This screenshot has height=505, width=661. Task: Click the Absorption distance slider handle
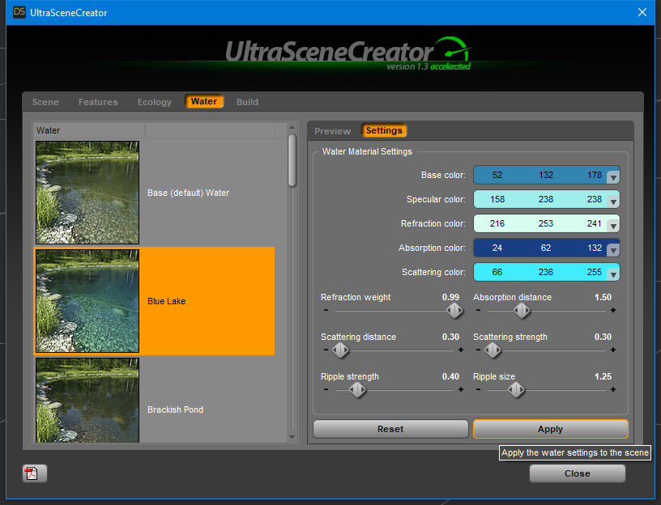(522, 311)
